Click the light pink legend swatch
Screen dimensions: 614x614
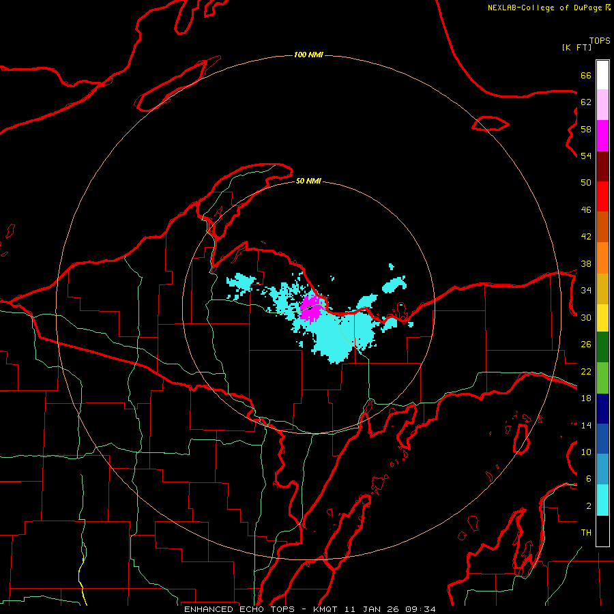click(602, 105)
